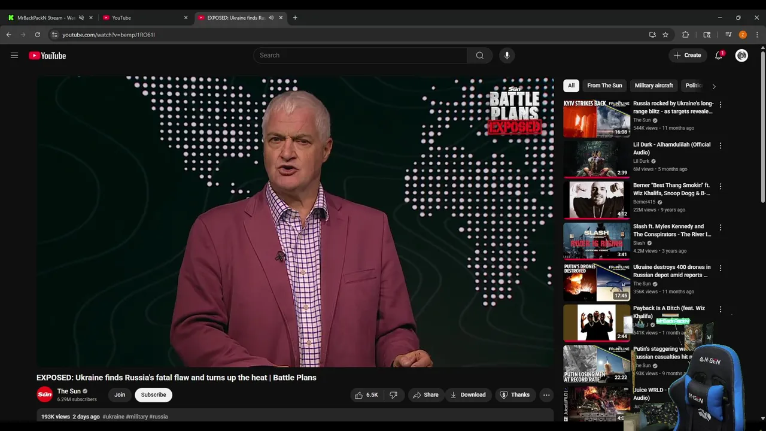Screen dimensions: 766x431
Task: Open the browser extensions puzzle icon
Action: [x=686, y=35]
